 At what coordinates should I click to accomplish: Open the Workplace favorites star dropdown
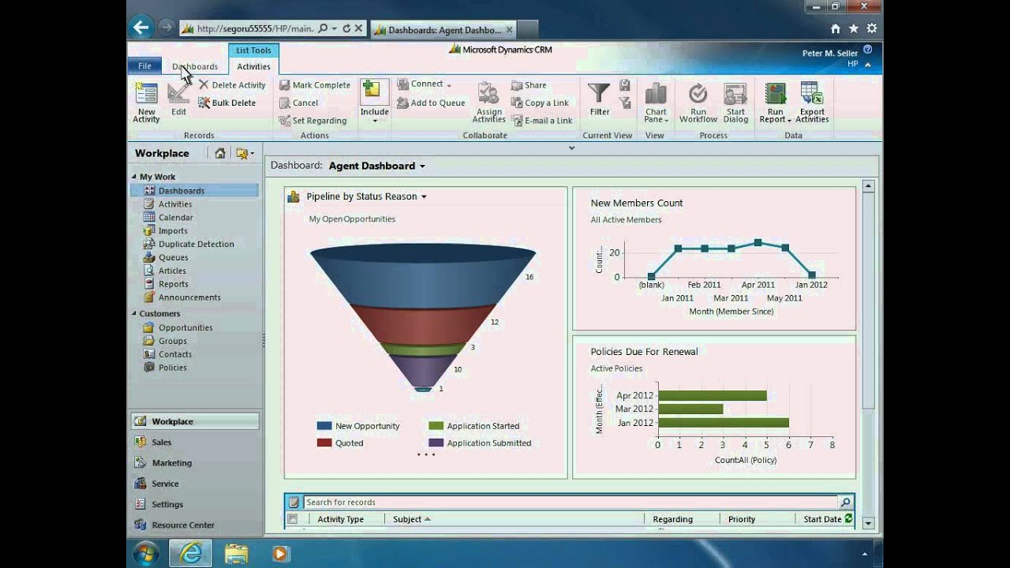point(245,153)
